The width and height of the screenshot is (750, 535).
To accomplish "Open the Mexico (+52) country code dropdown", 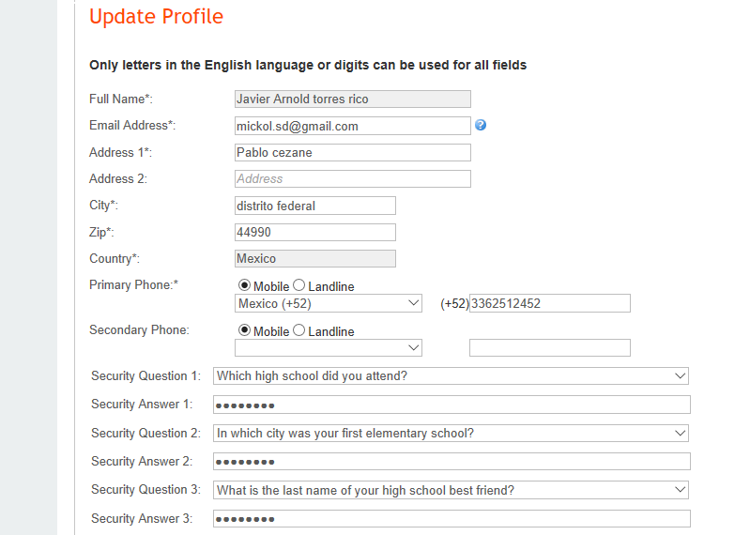I will coord(328,303).
